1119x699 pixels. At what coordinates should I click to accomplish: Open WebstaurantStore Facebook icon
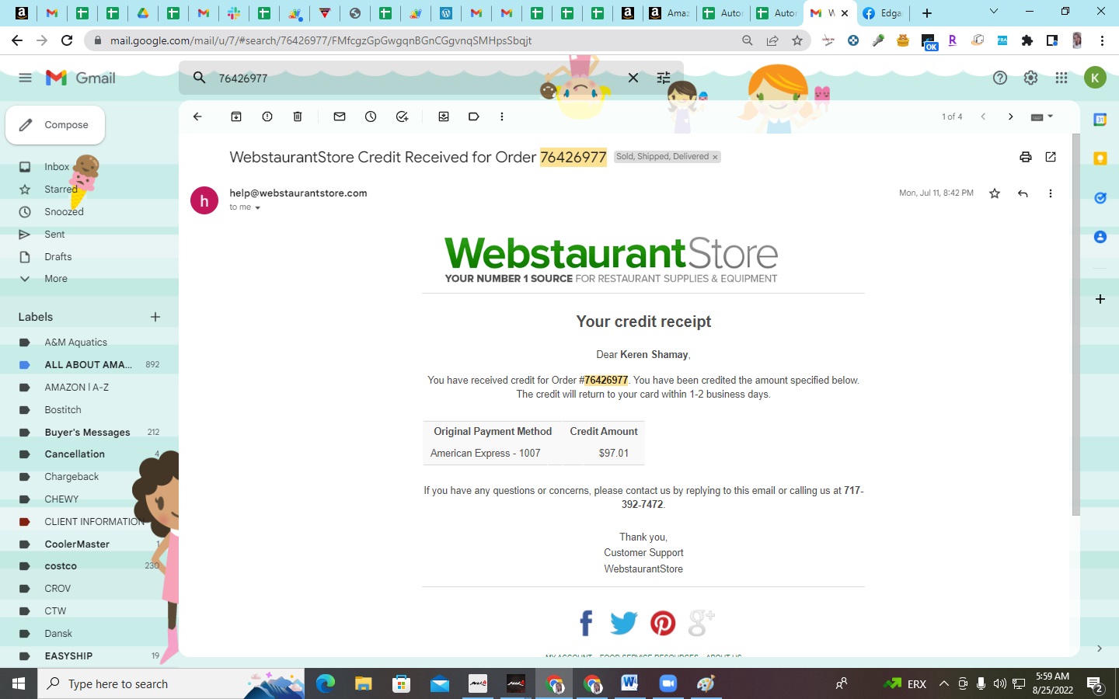586,623
